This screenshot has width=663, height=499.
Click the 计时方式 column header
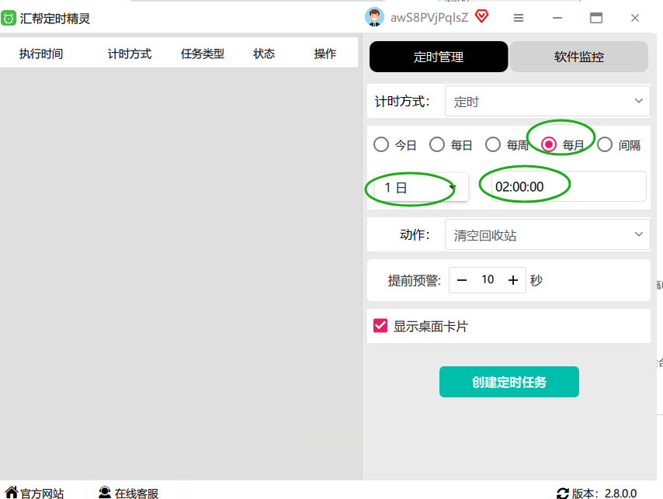point(130,54)
